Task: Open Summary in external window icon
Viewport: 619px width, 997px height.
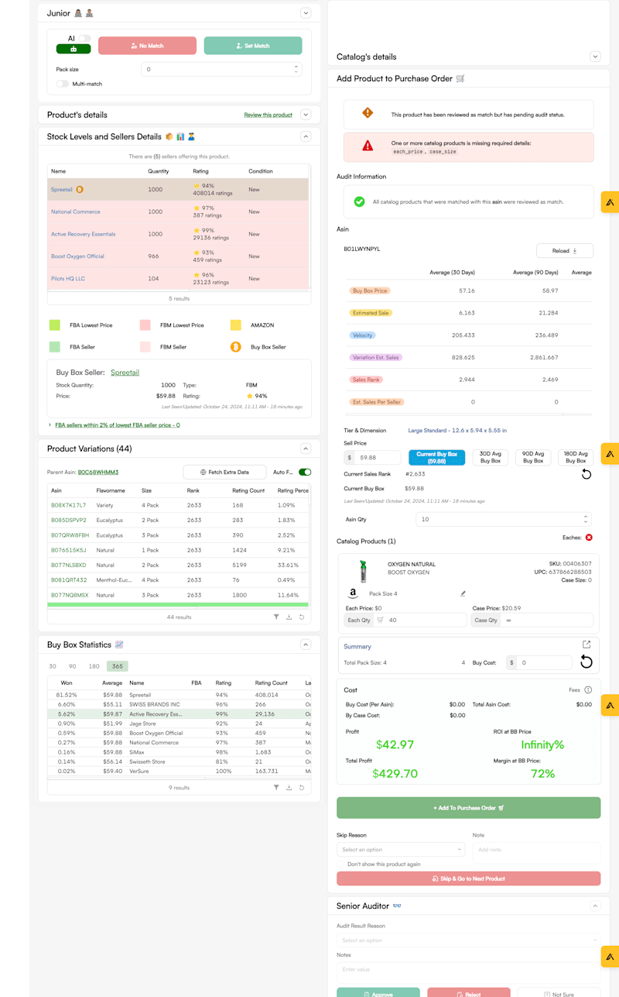Action: coord(587,645)
